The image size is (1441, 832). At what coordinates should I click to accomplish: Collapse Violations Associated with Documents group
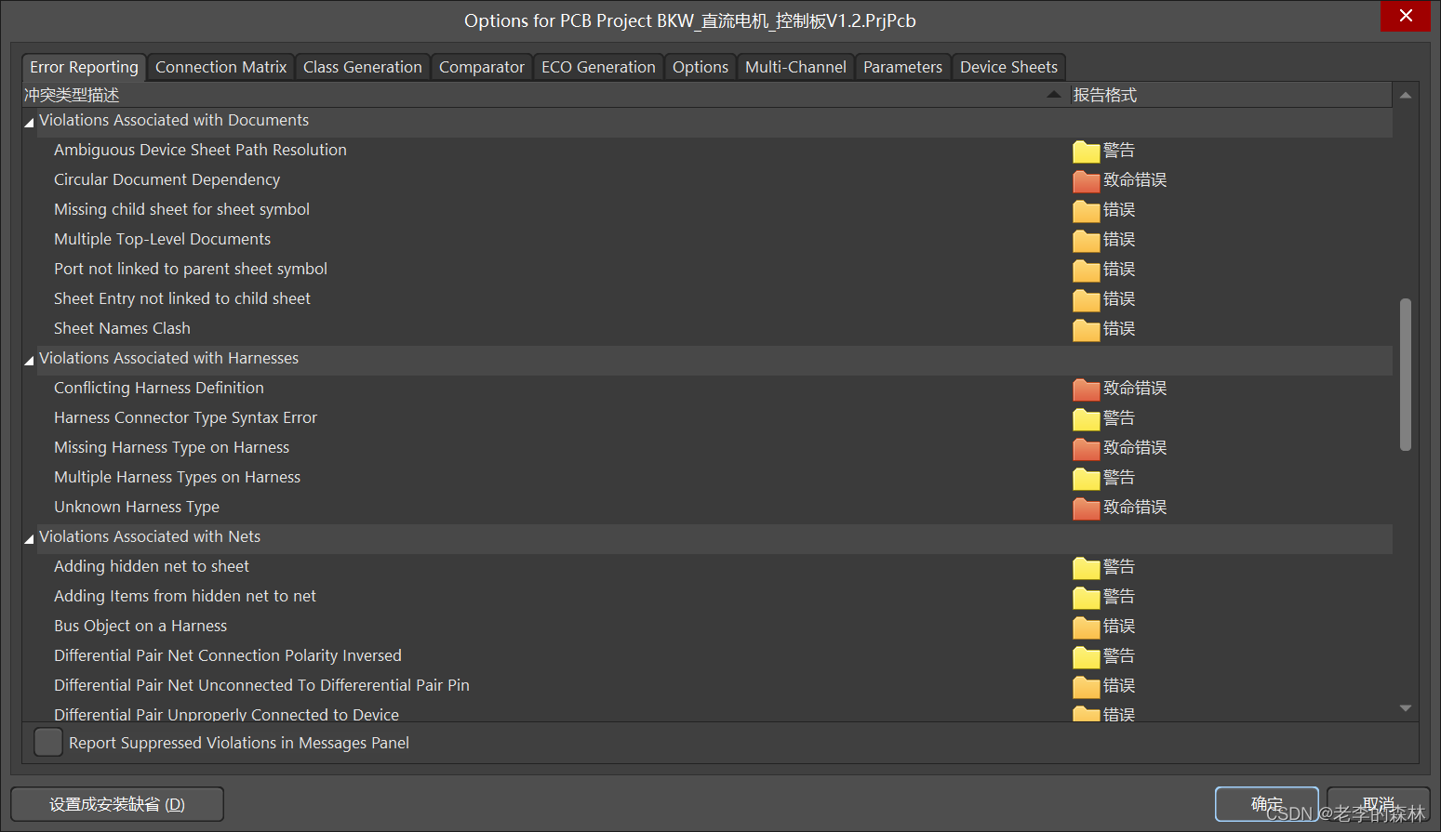pyautogui.click(x=29, y=122)
